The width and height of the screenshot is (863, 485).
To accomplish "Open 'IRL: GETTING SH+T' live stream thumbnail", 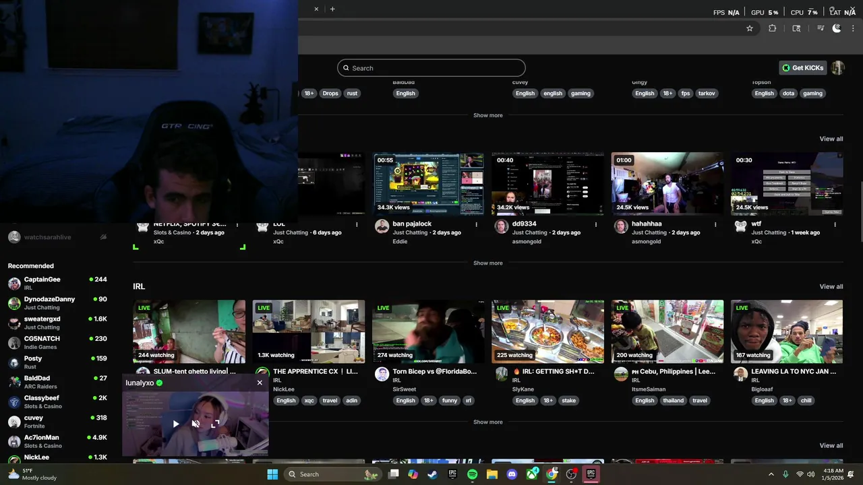I will (548, 331).
